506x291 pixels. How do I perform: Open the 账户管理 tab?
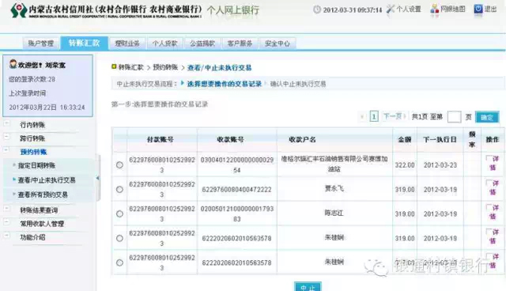pyautogui.click(x=41, y=43)
